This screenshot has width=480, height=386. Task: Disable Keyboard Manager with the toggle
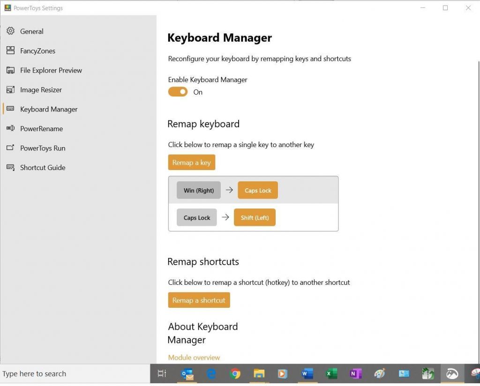[x=178, y=91]
